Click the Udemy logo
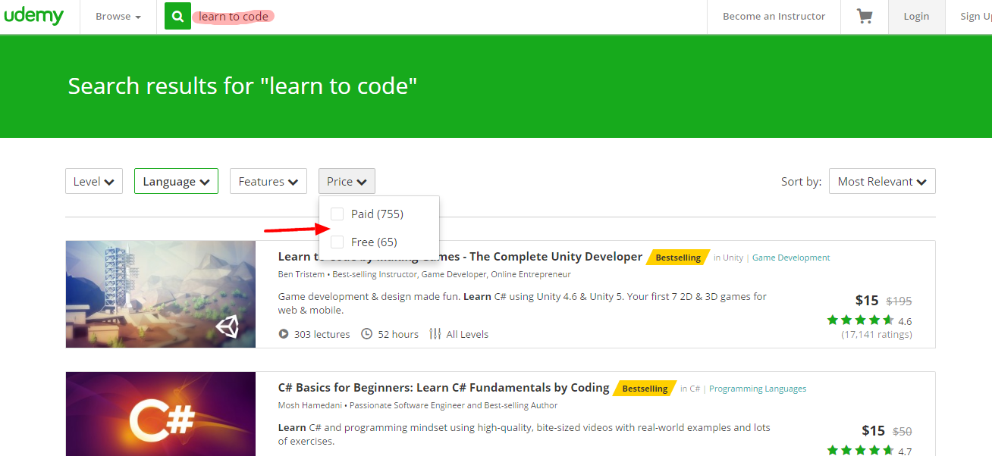Screen dimensions: 992x456 coord(33,17)
